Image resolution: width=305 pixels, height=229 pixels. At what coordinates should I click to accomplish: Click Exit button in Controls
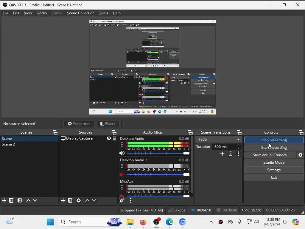[x=274, y=177]
